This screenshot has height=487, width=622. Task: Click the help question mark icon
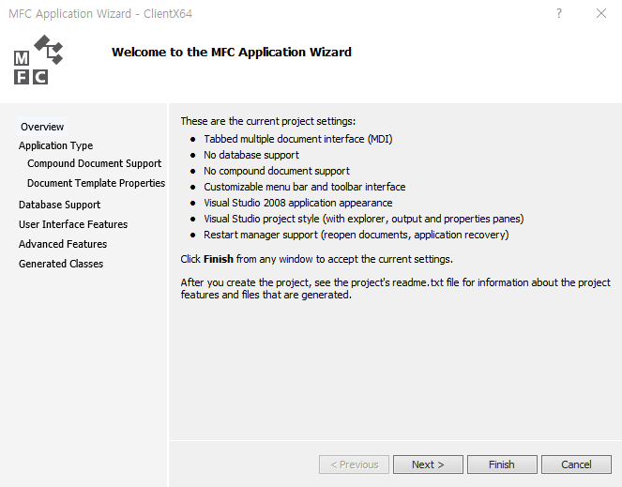[x=559, y=13]
